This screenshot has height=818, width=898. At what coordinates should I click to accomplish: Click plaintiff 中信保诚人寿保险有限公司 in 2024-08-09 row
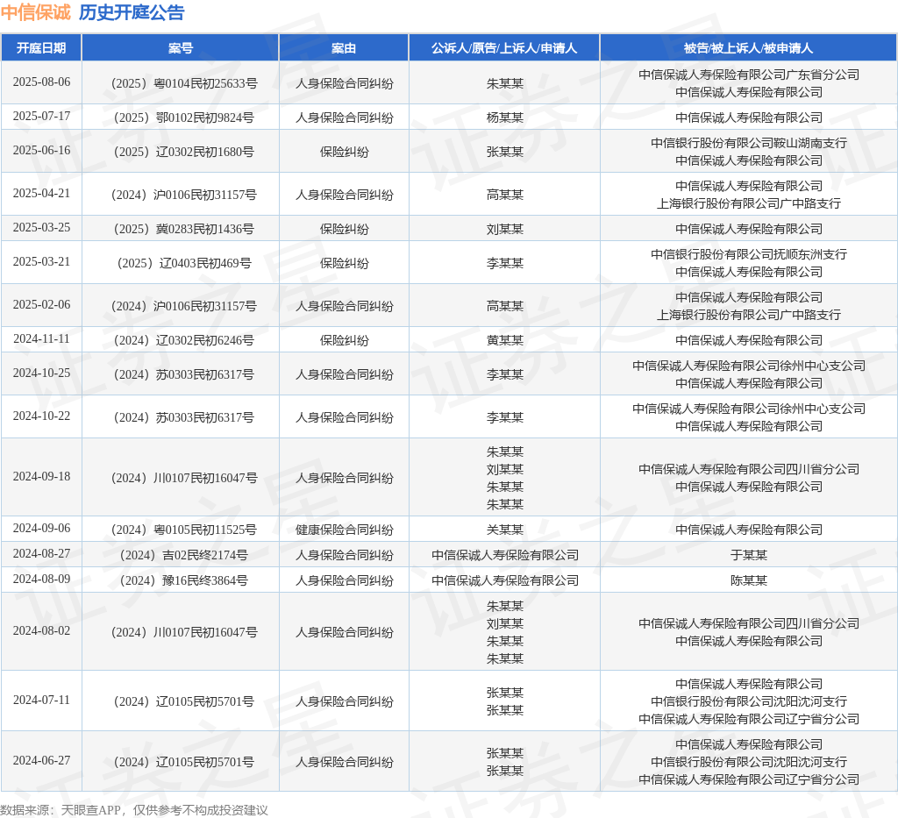point(504,580)
